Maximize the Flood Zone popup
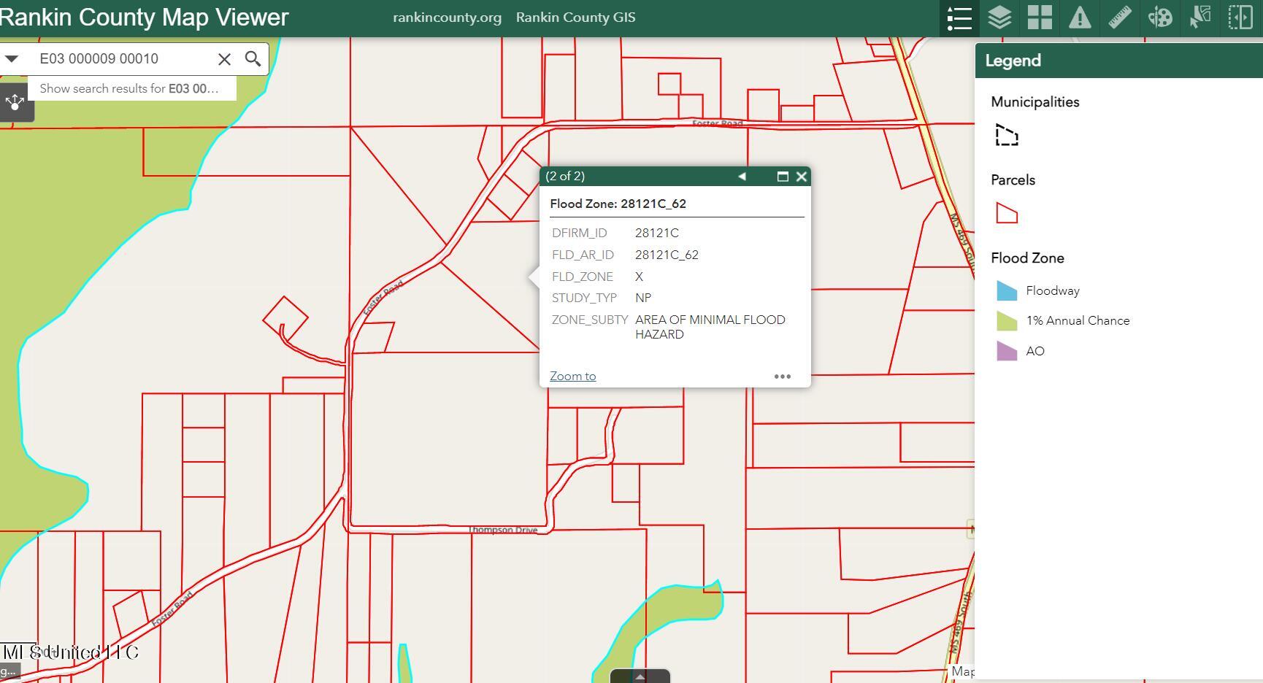 783,177
